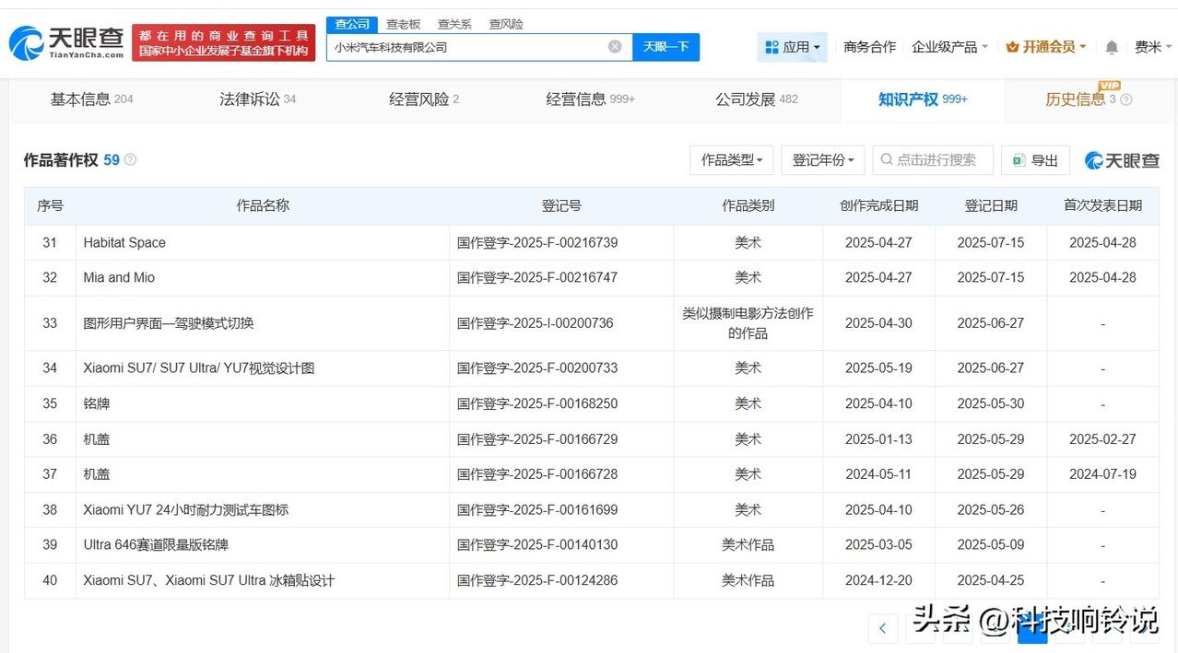Open notifications via the bell icon
Viewport: 1178px width, 653px height.
coord(1112,47)
